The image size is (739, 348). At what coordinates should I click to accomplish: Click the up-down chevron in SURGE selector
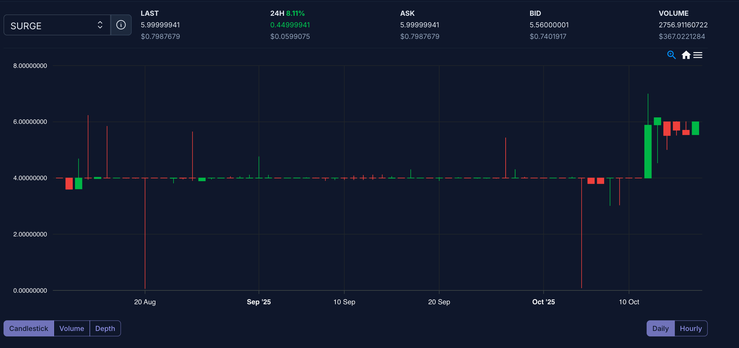(x=100, y=25)
